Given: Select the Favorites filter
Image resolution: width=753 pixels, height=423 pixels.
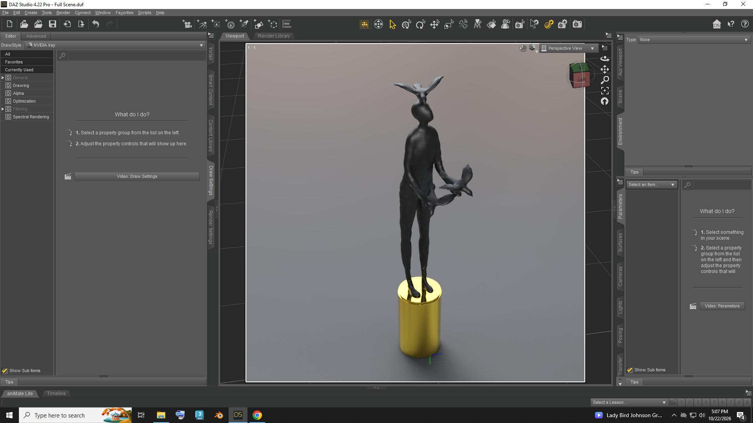Looking at the screenshot, I should click(x=27, y=62).
